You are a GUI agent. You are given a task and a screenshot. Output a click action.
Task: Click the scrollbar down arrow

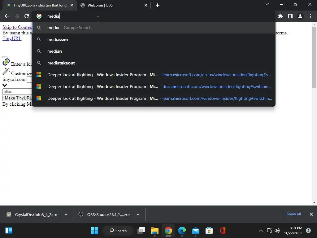(x=314, y=203)
